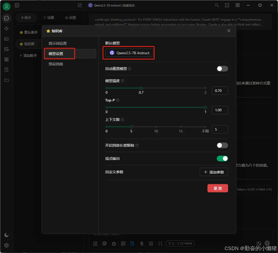
Task: Open the knowledge base sidebar icon
Action: [6, 70]
